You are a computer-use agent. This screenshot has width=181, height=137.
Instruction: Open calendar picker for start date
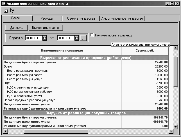44,38
